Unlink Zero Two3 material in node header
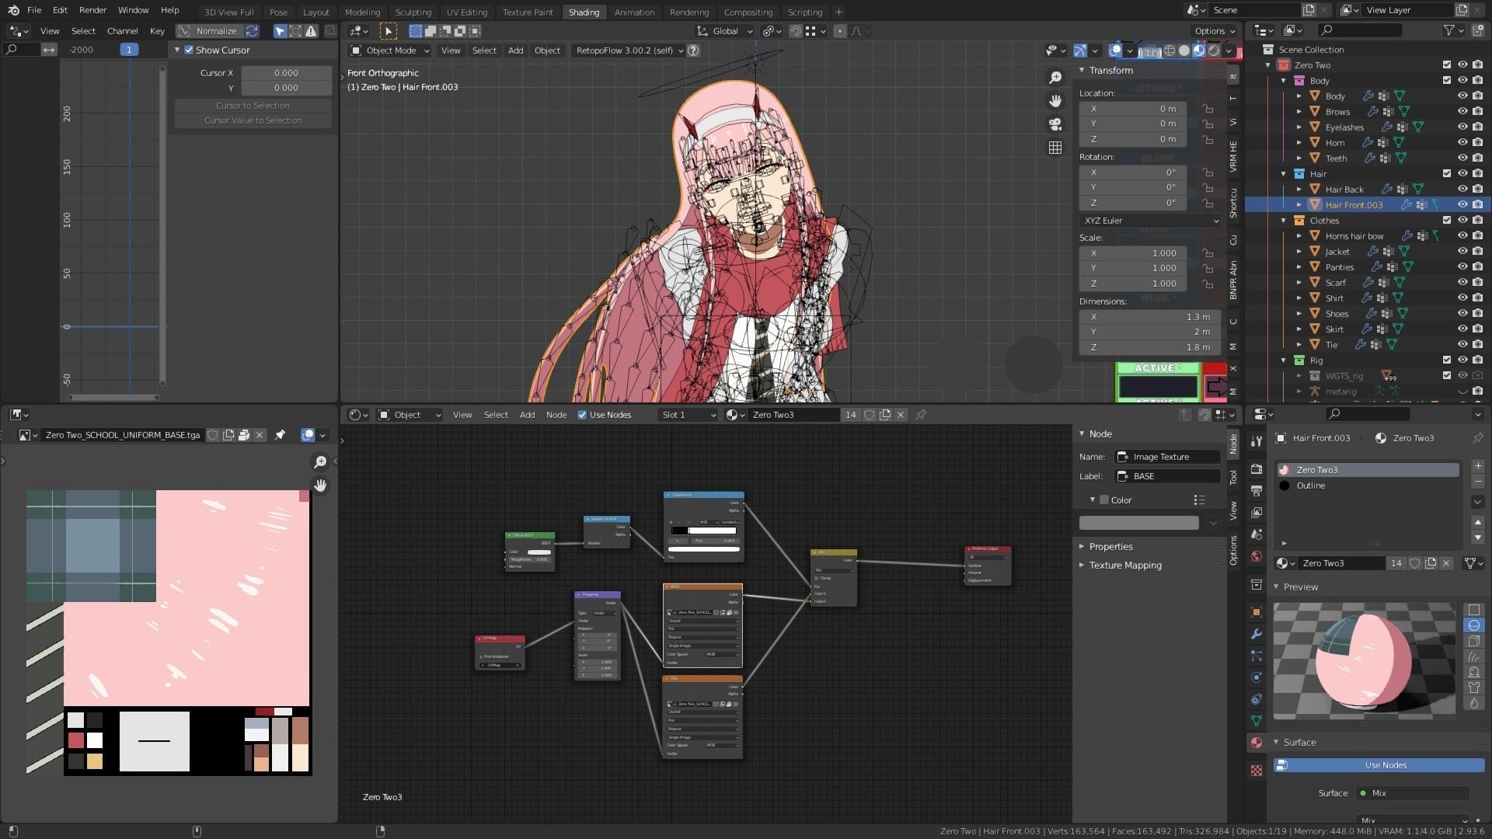The width and height of the screenshot is (1492, 839). (901, 415)
